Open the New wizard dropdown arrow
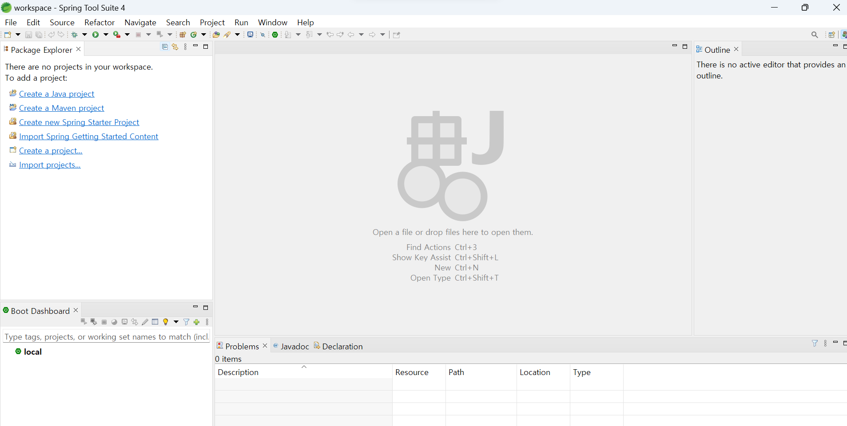This screenshot has height=426, width=847. [x=18, y=35]
